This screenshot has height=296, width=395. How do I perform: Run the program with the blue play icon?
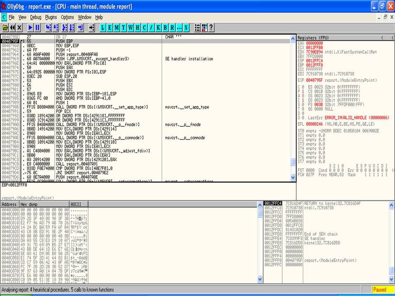click(30, 28)
